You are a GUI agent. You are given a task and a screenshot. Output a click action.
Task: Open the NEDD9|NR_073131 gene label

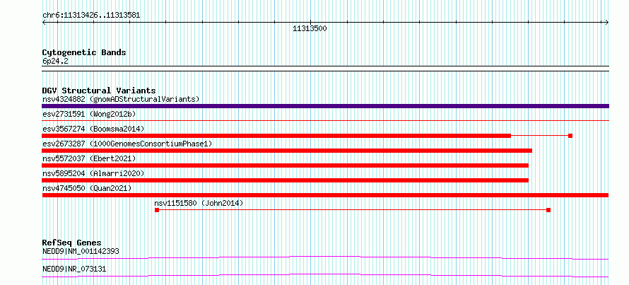click(x=74, y=269)
